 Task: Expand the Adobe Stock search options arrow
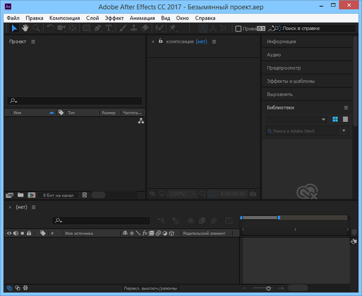pyautogui.click(x=344, y=130)
